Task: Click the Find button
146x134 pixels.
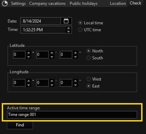Action: pos(20,125)
